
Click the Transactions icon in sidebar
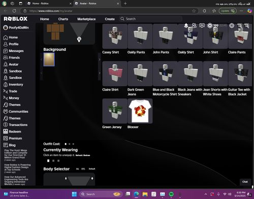6,125
